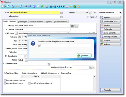Expand the Opções deste Ecrã dropdown

click(x=120, y=13)
